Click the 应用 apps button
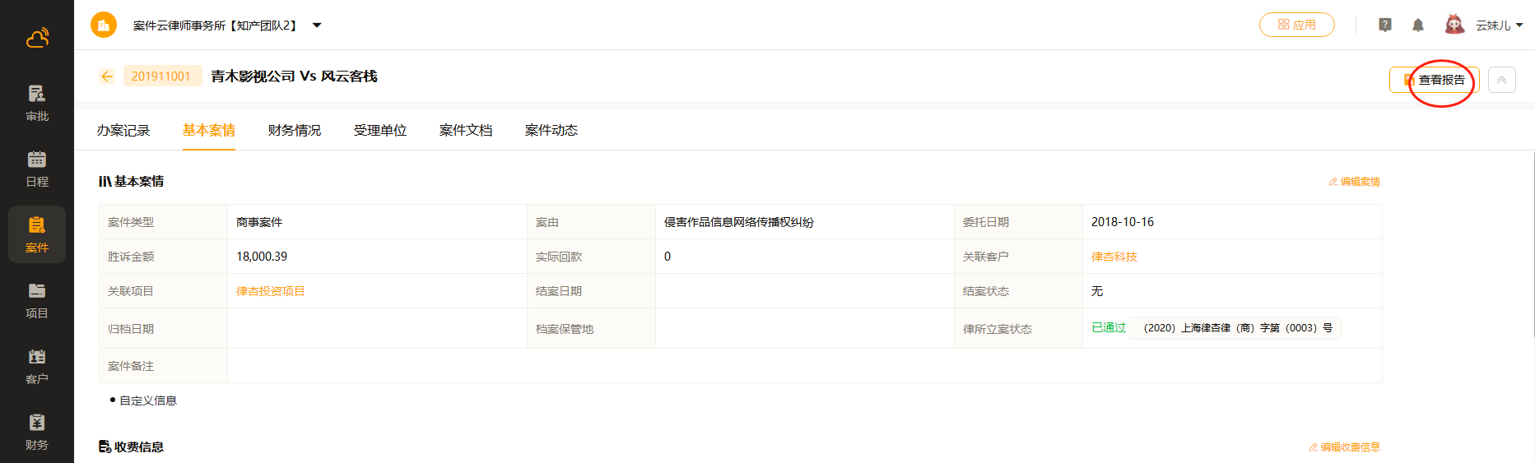Viewport: 1535px width, 463px height. 1296,25
